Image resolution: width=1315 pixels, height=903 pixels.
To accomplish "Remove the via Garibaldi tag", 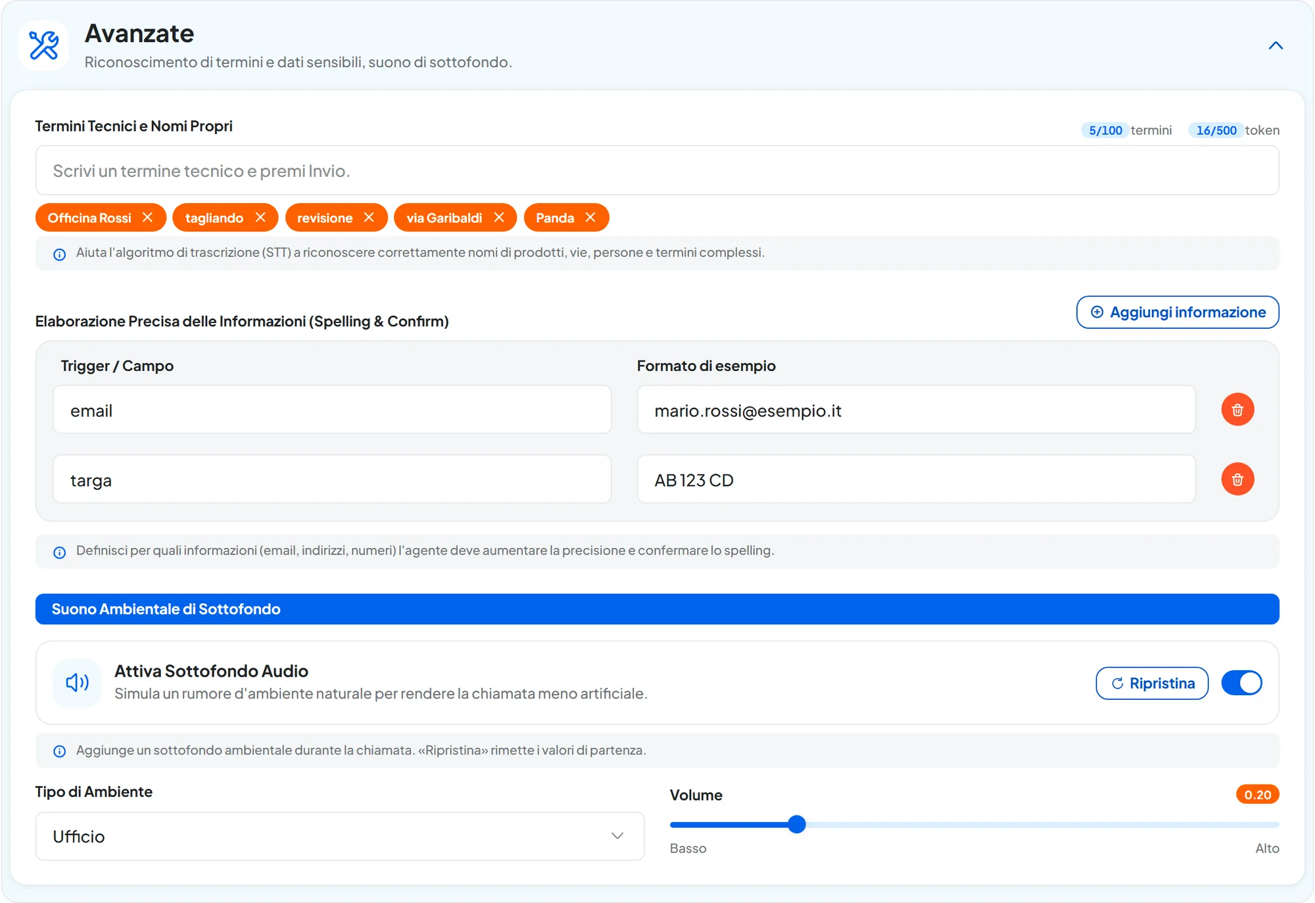I will pyautogui.click(x=499, y=217).
